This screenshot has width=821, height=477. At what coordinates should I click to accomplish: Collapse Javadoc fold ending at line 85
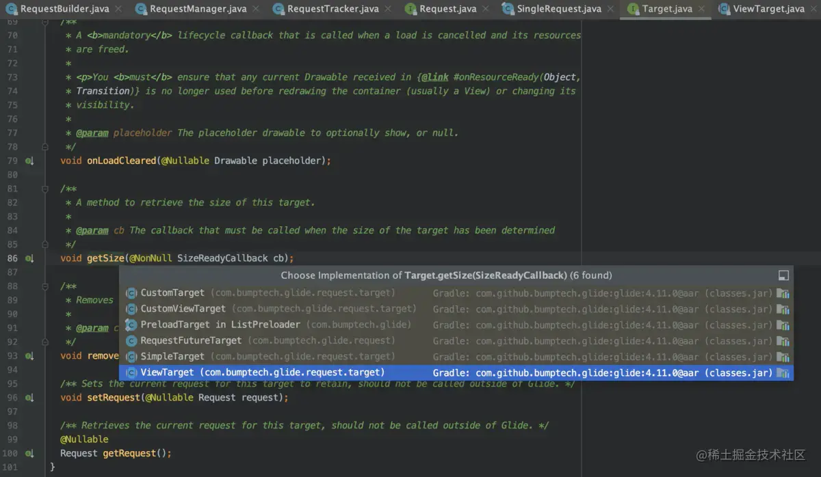tap(46, 245)
